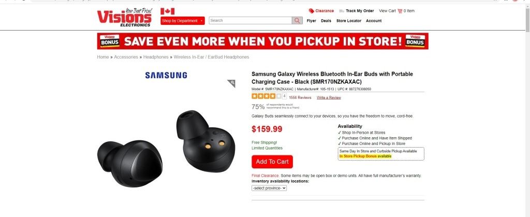This screenshot has width=530, height=217.
Task: Click into the Search input field
Action: pos(250,21)
